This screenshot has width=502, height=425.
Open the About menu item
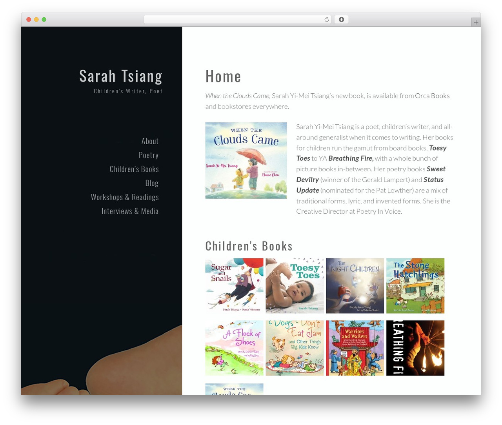(x=150, y=141)
